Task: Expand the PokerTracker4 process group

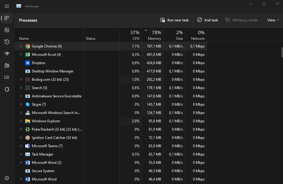Action: (x=21, y=129)
